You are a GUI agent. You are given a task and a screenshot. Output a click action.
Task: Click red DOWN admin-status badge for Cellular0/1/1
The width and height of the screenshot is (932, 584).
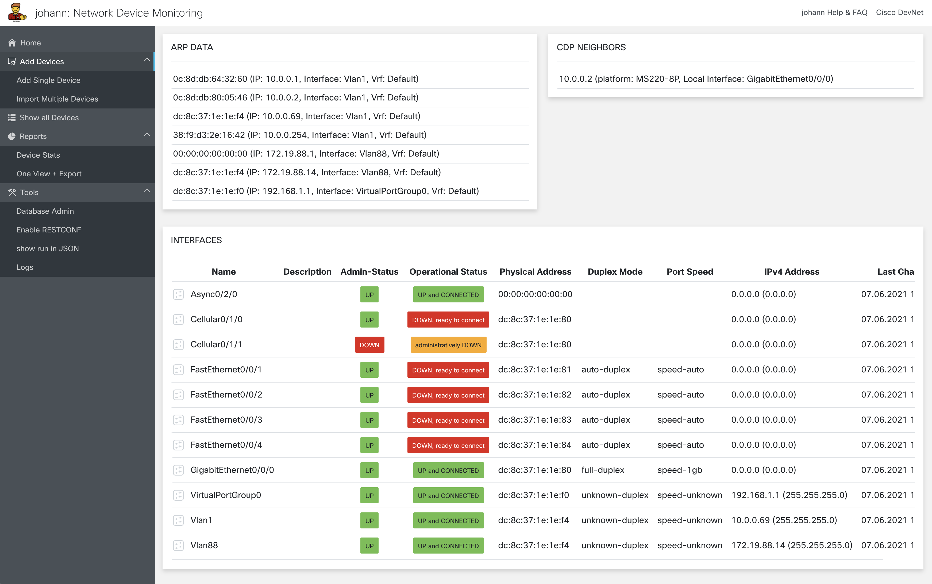(369, 345)
